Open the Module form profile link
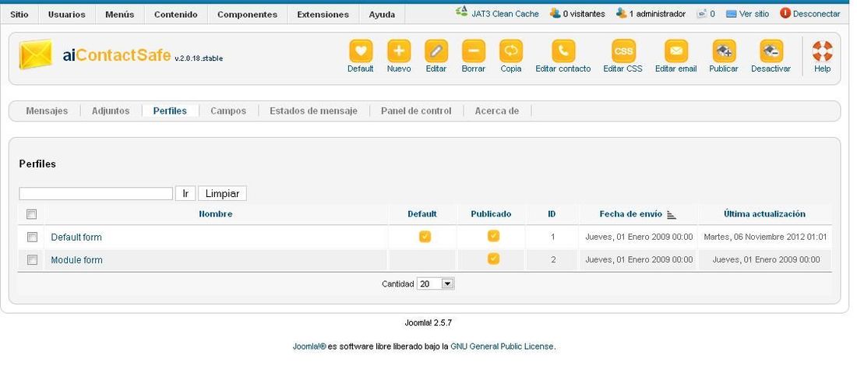Image resolution: width=857 pixels, height=366 pixels. click(x=76, y=260)
